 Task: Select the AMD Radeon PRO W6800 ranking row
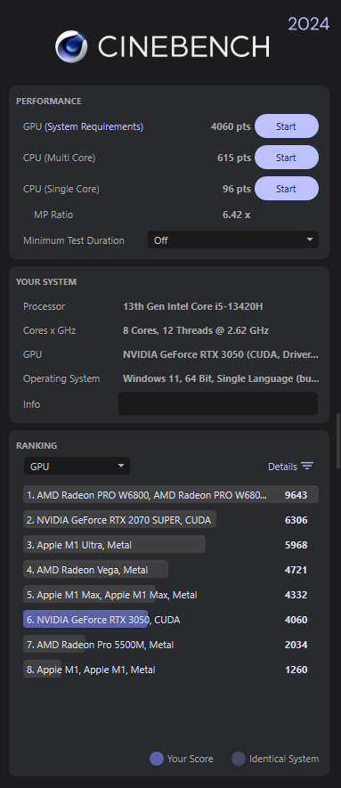point(171,494)
